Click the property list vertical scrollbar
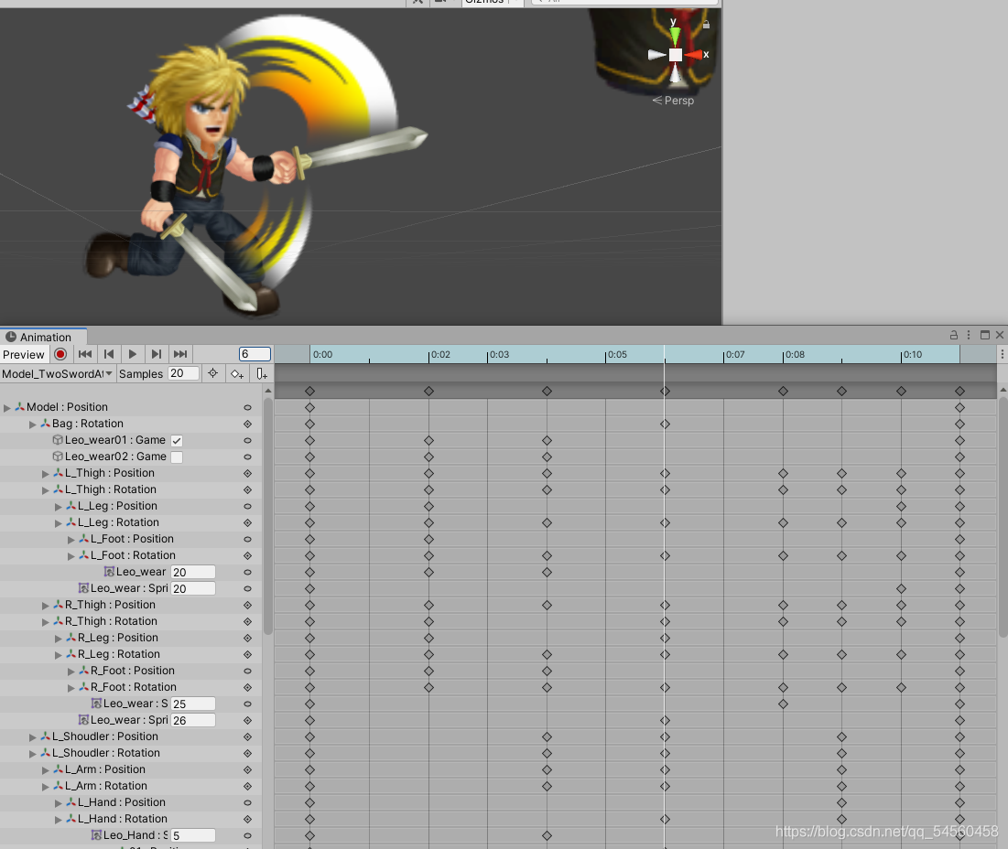The width and height of the screenshot is (1008, 849). pos(268,516)
